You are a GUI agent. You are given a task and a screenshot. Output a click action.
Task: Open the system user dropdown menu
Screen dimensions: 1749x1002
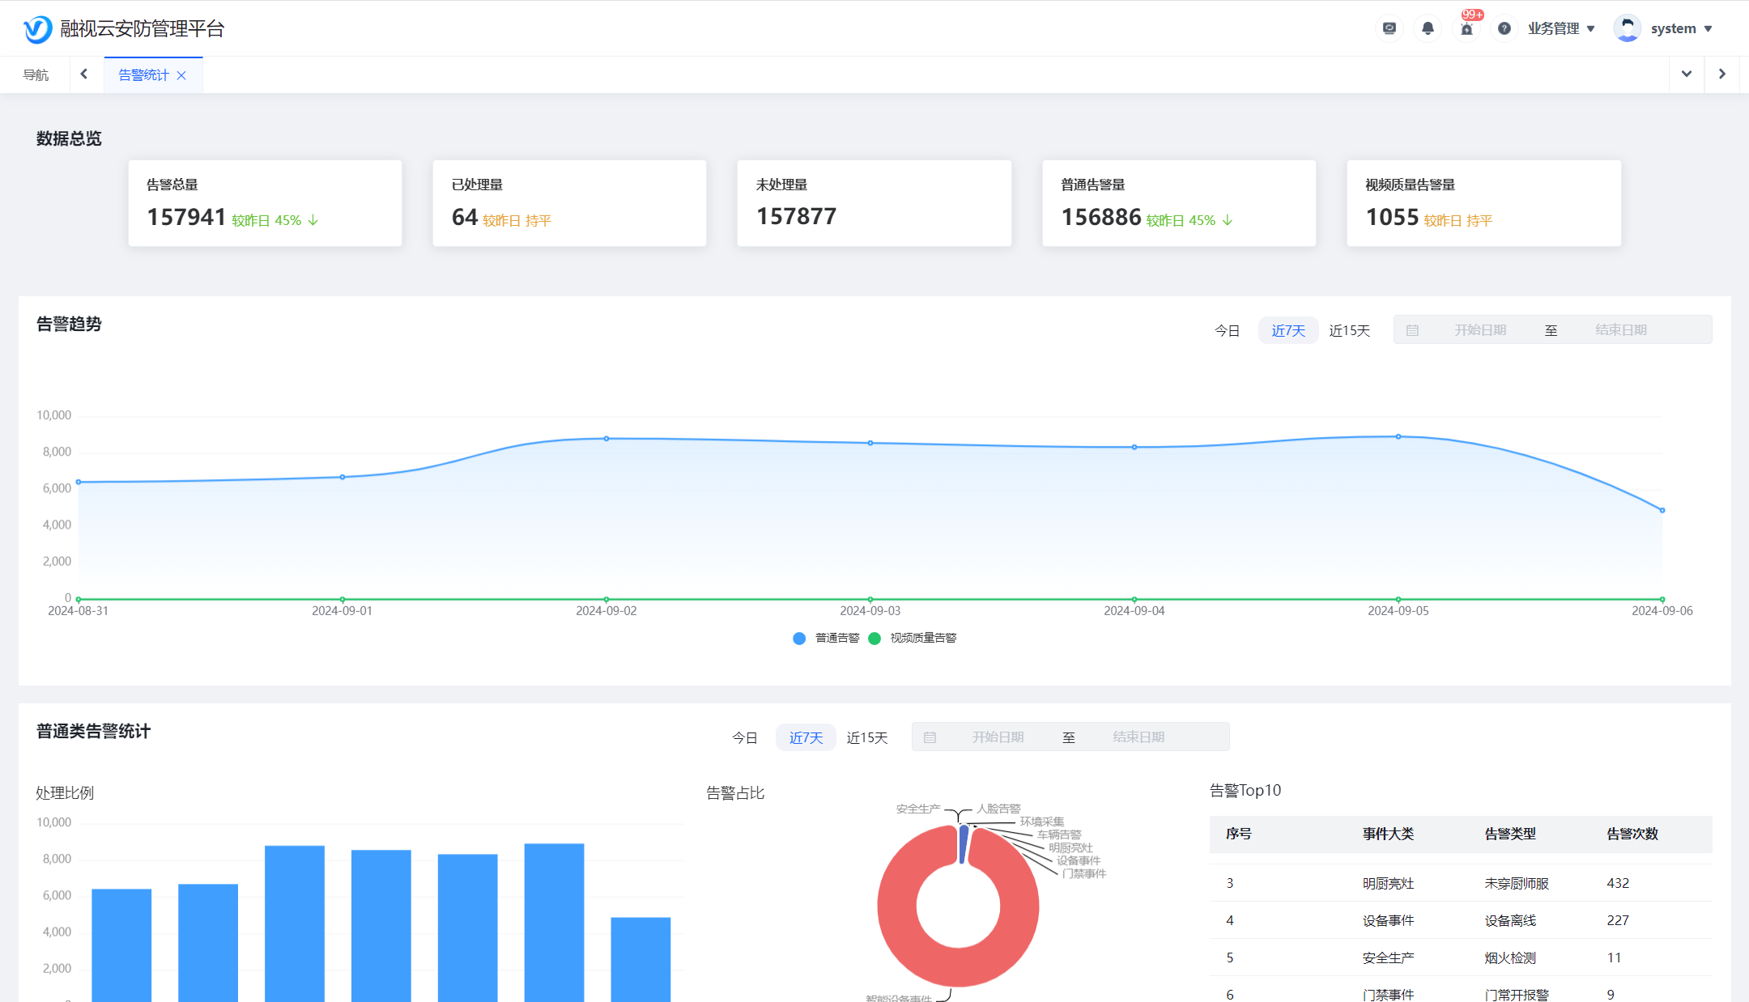[1682, 28]
